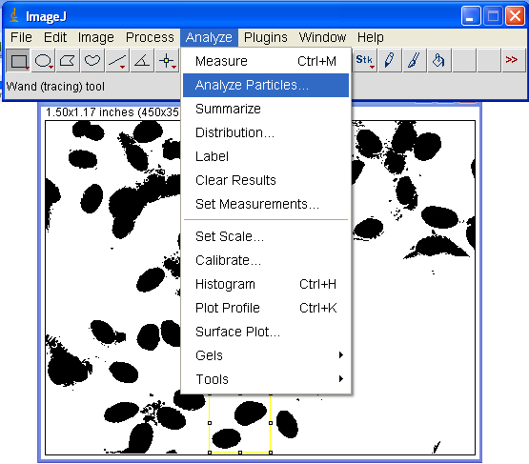Open the Help menu
The width and height of the screenshot is (529, 464).
point(371,37)
